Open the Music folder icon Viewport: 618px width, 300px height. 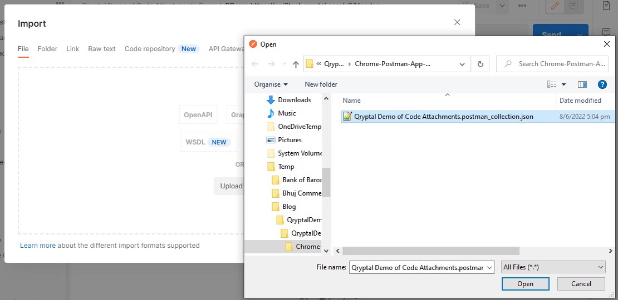click(x=271, y=113)
